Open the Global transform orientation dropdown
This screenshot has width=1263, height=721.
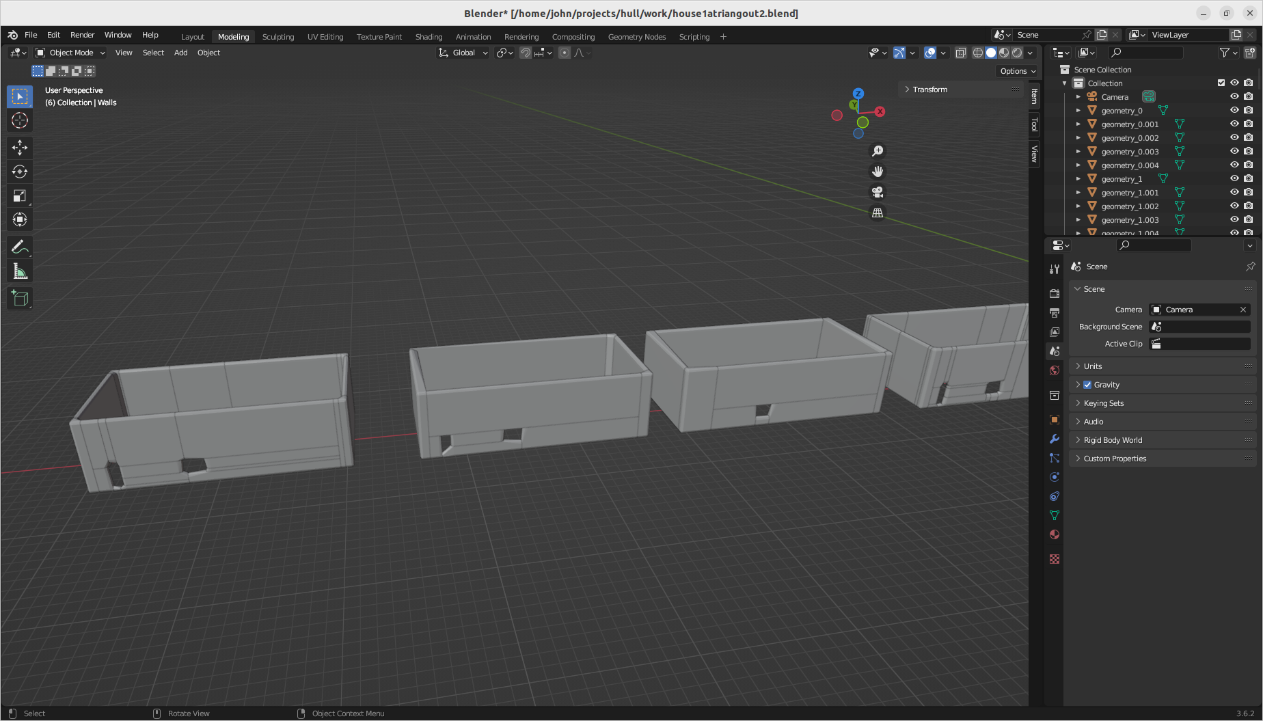[463, 53]
